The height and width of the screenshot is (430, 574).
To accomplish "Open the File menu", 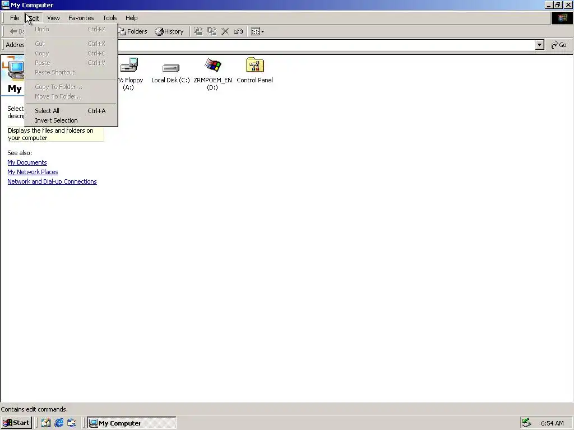I will pyautogui.click(x=15, y=18).
